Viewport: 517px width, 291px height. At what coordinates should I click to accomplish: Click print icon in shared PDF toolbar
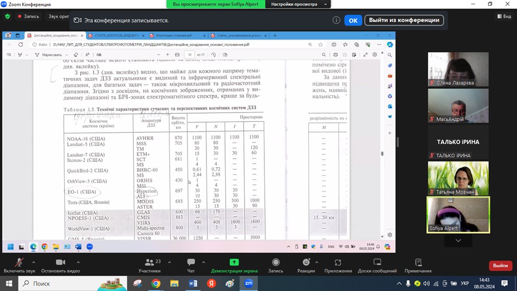tap(335, 55)
